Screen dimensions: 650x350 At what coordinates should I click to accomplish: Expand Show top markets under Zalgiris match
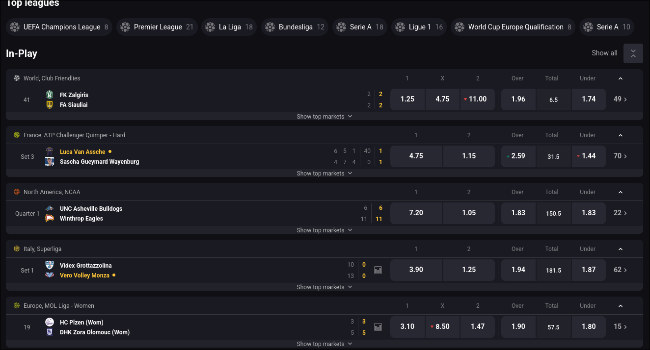coord(325,116)
